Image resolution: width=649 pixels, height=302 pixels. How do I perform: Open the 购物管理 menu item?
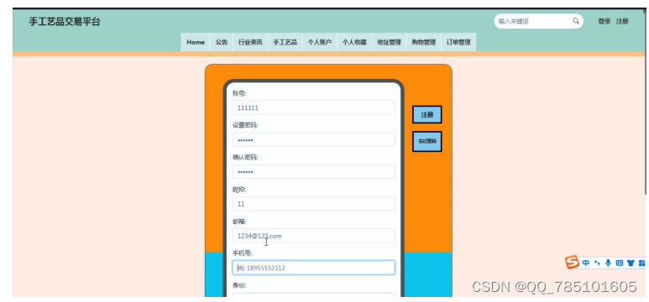coord(423,42)
